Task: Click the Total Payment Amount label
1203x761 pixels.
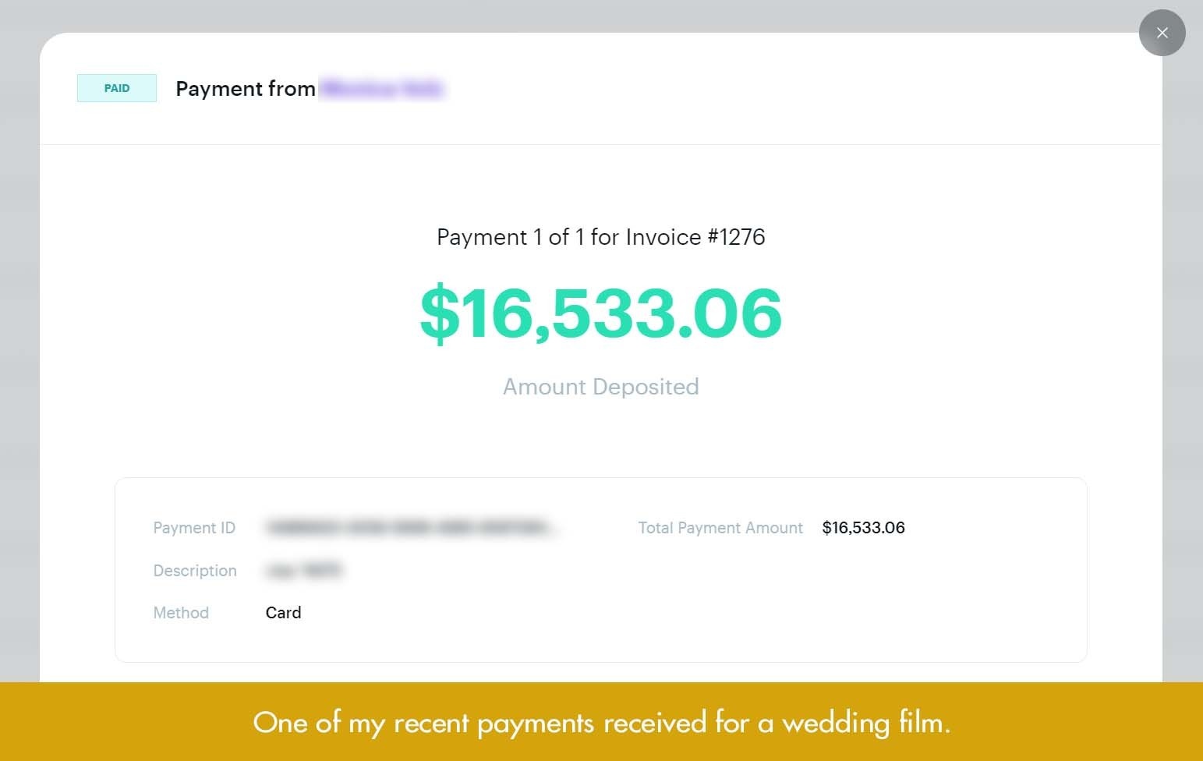Action: [x=720, y=528]
